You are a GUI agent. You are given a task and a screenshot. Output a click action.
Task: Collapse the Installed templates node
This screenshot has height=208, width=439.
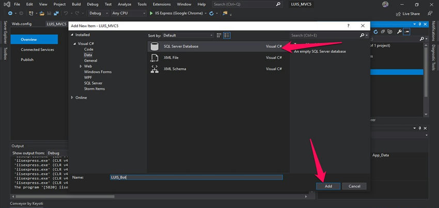[72, 35]
